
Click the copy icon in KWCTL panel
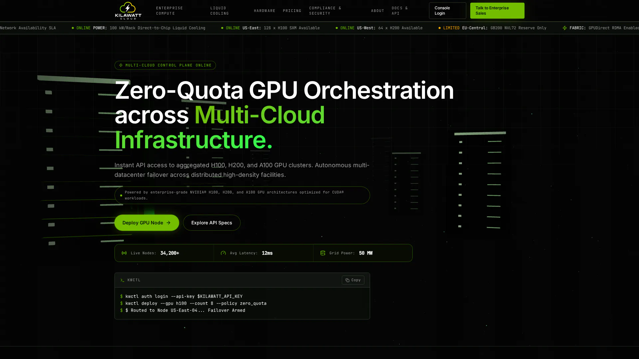pos(347,280)
